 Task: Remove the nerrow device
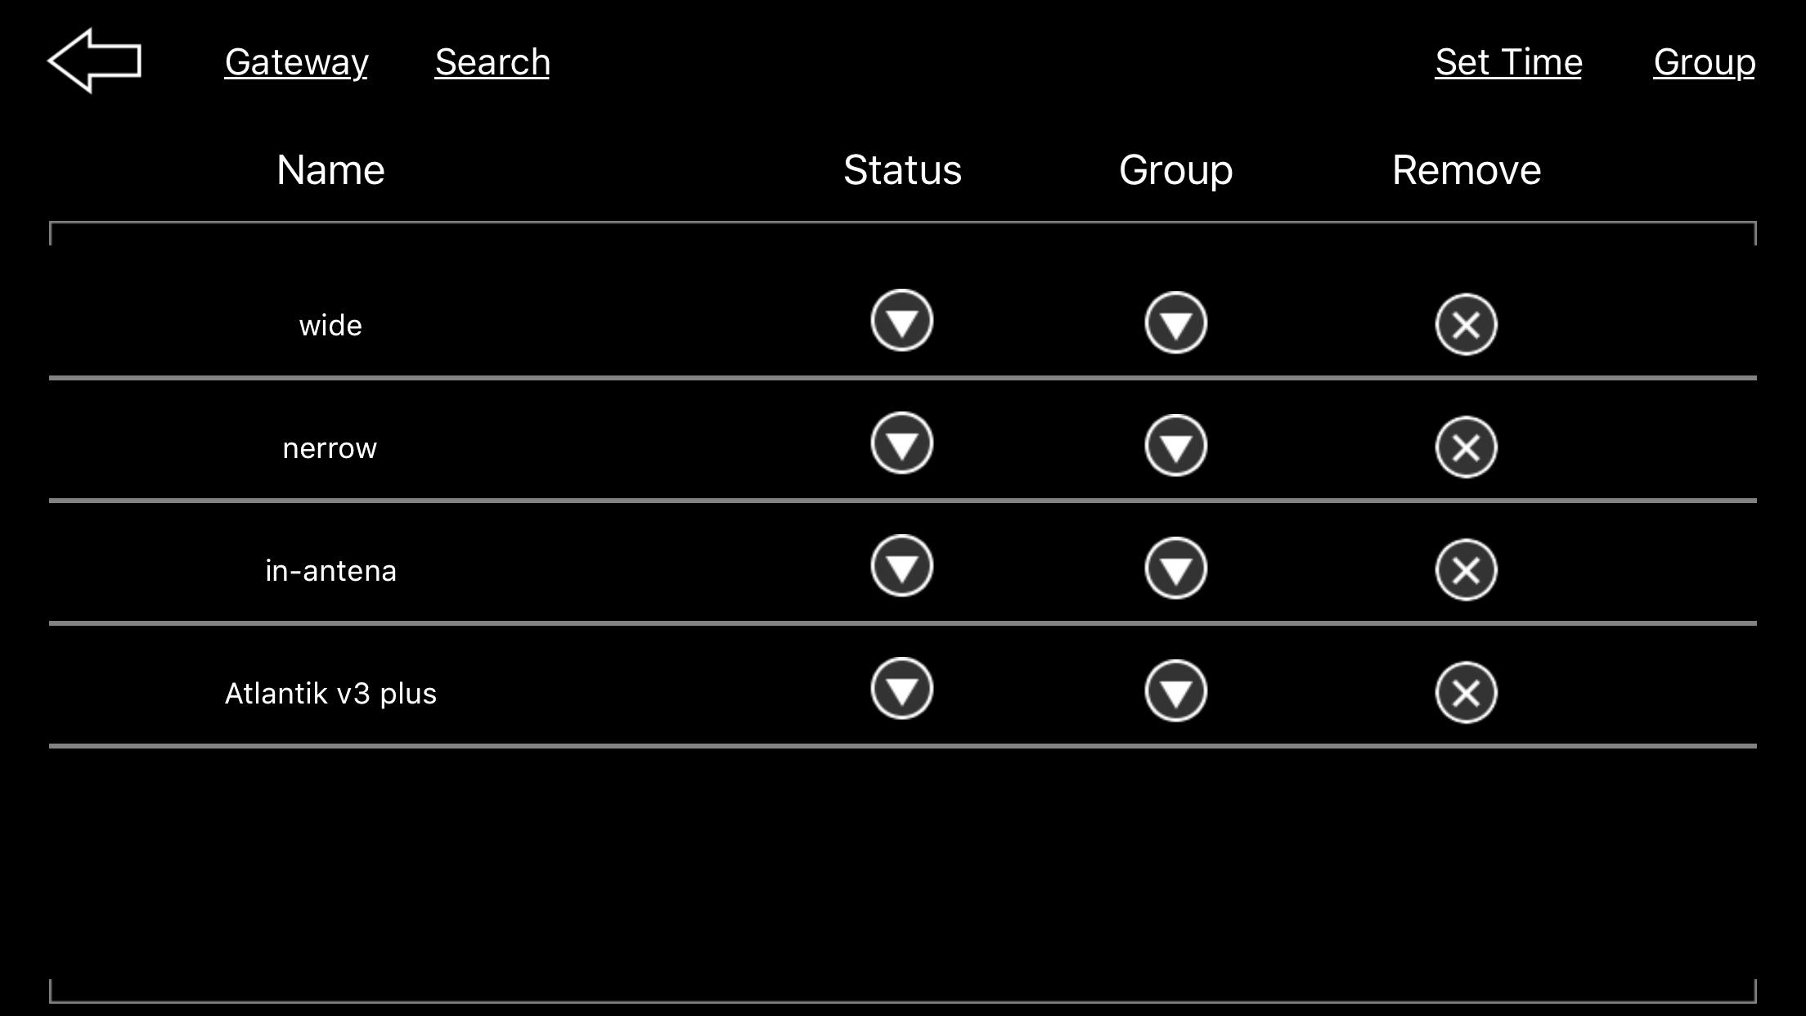pyautogui.click(x=1466, y=447)
